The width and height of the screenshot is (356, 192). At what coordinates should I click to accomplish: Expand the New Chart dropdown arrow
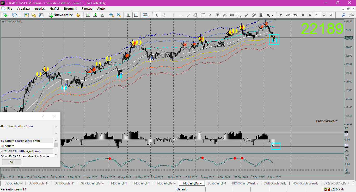coord(9,15)
